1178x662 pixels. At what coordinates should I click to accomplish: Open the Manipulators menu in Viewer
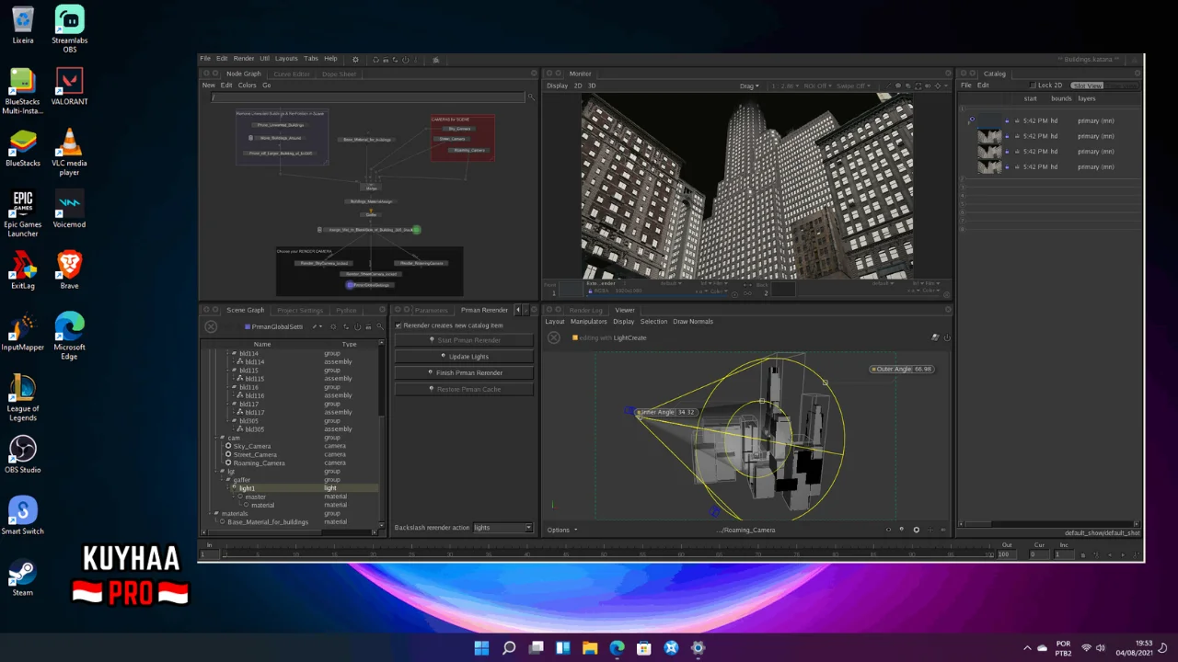click(588, 322)
